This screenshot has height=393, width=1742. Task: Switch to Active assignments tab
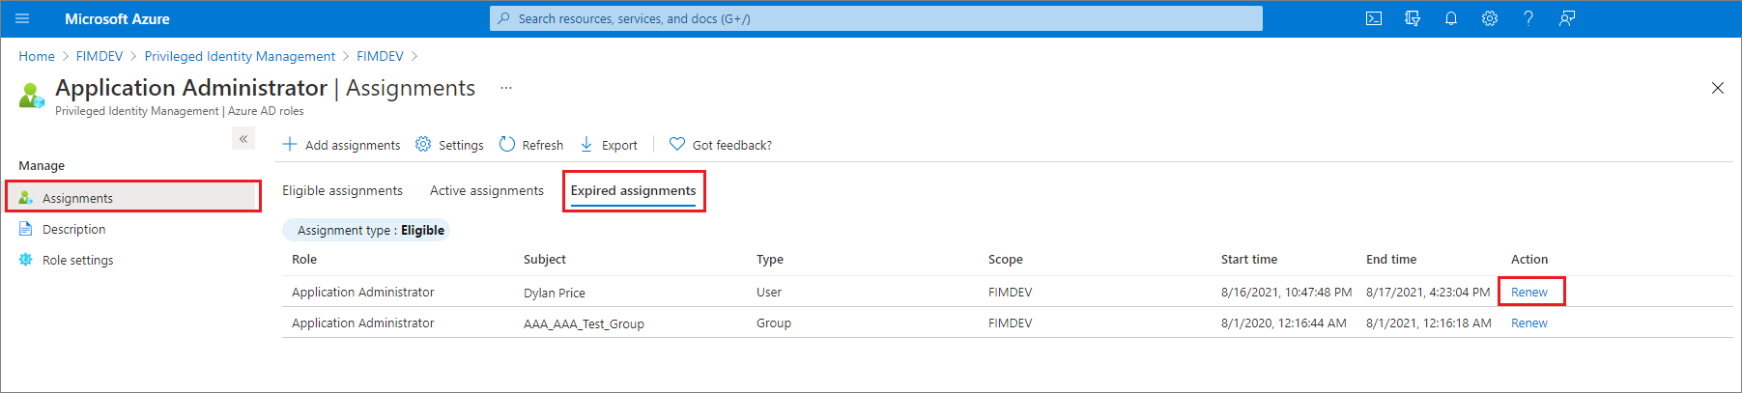click(487, 190)
